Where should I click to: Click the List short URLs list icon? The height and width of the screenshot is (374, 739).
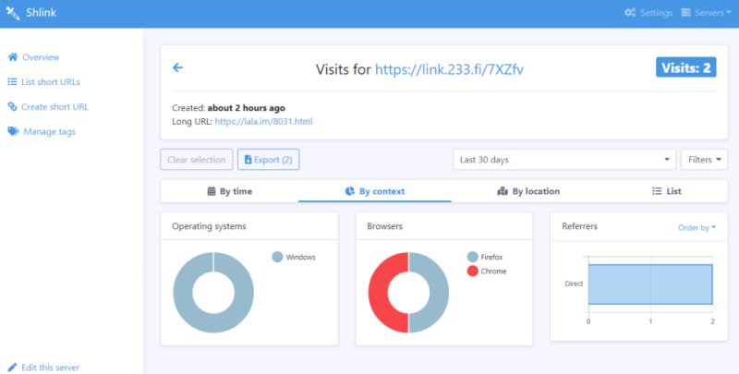coord(12,82)
